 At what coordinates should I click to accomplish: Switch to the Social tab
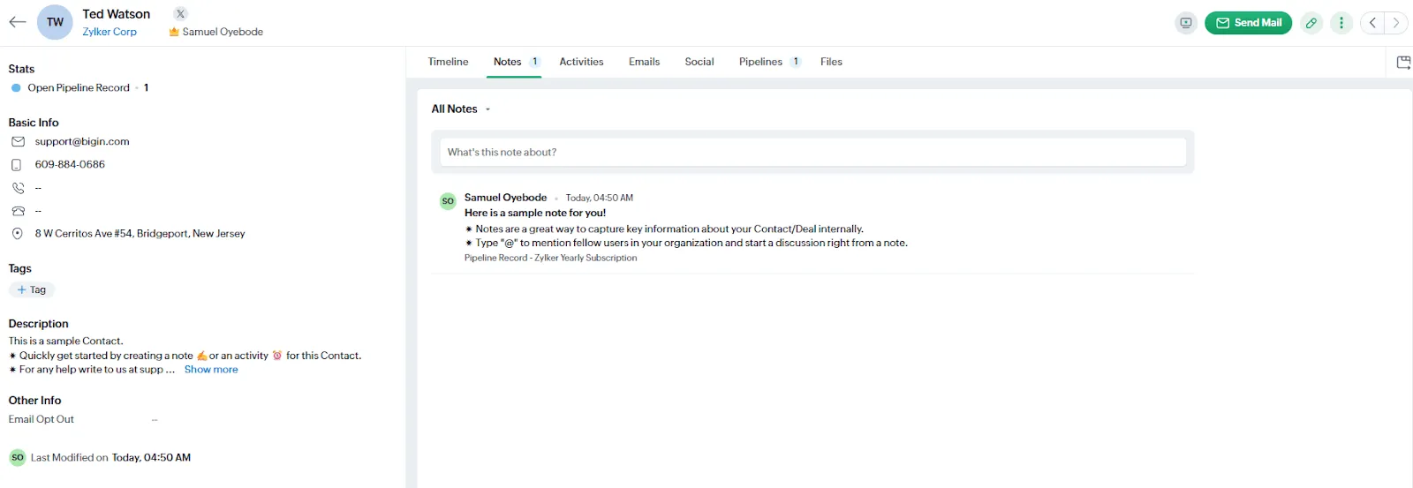(699, 62)
